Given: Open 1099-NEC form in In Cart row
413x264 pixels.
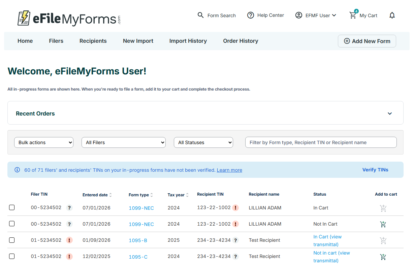Looking at the screenshot, I should point(141,208).
